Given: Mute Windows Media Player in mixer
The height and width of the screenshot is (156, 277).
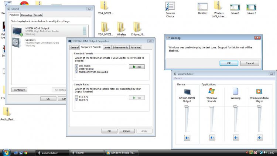Looking at the screenshot, I should click(260, 138).
